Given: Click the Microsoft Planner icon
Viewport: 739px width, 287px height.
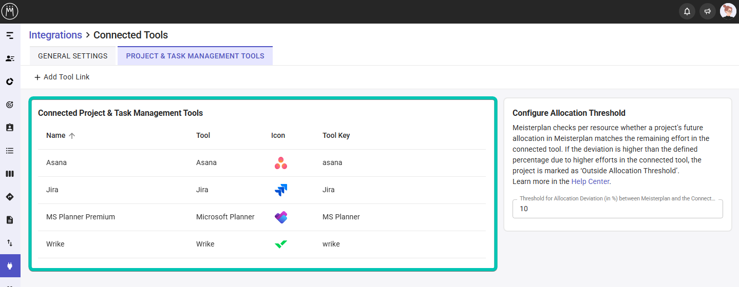Looking at the screenshot, I should coord(281,217).
